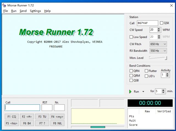Image resolution: width=176 pixels, height=131 pixels.
Task: Toggle the LID's checkbox
Action: tap(146, 76)
